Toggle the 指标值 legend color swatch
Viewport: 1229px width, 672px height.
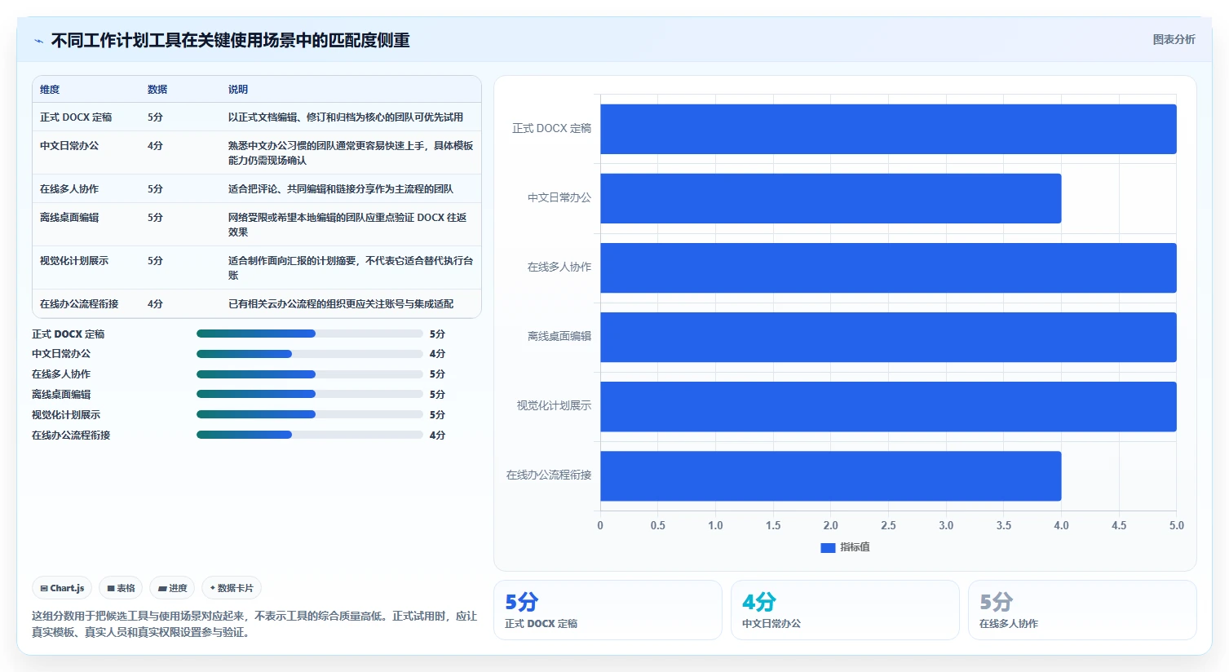pos(828,548)
